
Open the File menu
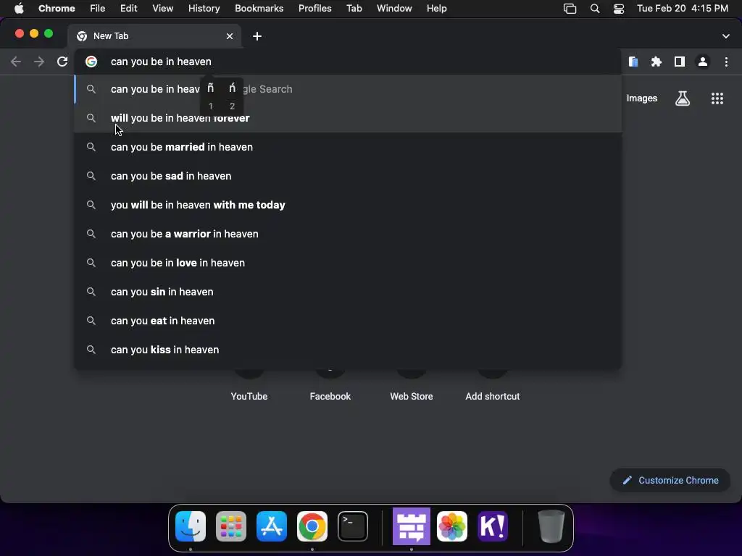coord(98,9)
